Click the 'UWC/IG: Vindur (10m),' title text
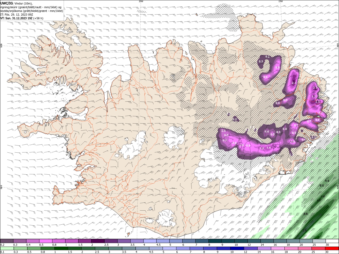The height and width of the screenshot is (254, 339). 16,3
